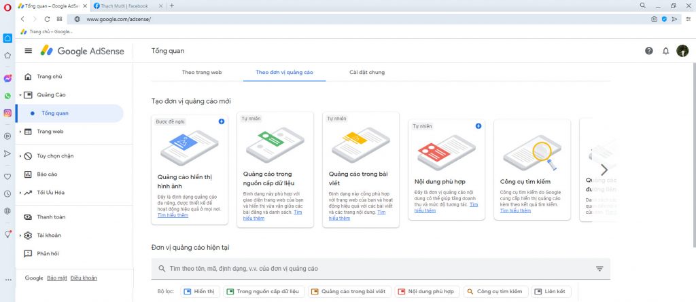Click the hamburger main menu icon

tap(29, 51)
